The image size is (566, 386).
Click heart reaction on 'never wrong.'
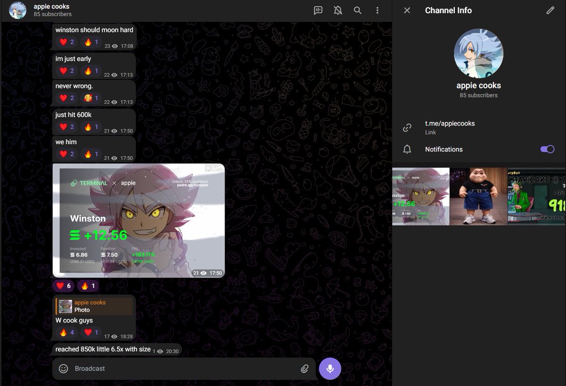coord(67,98)
